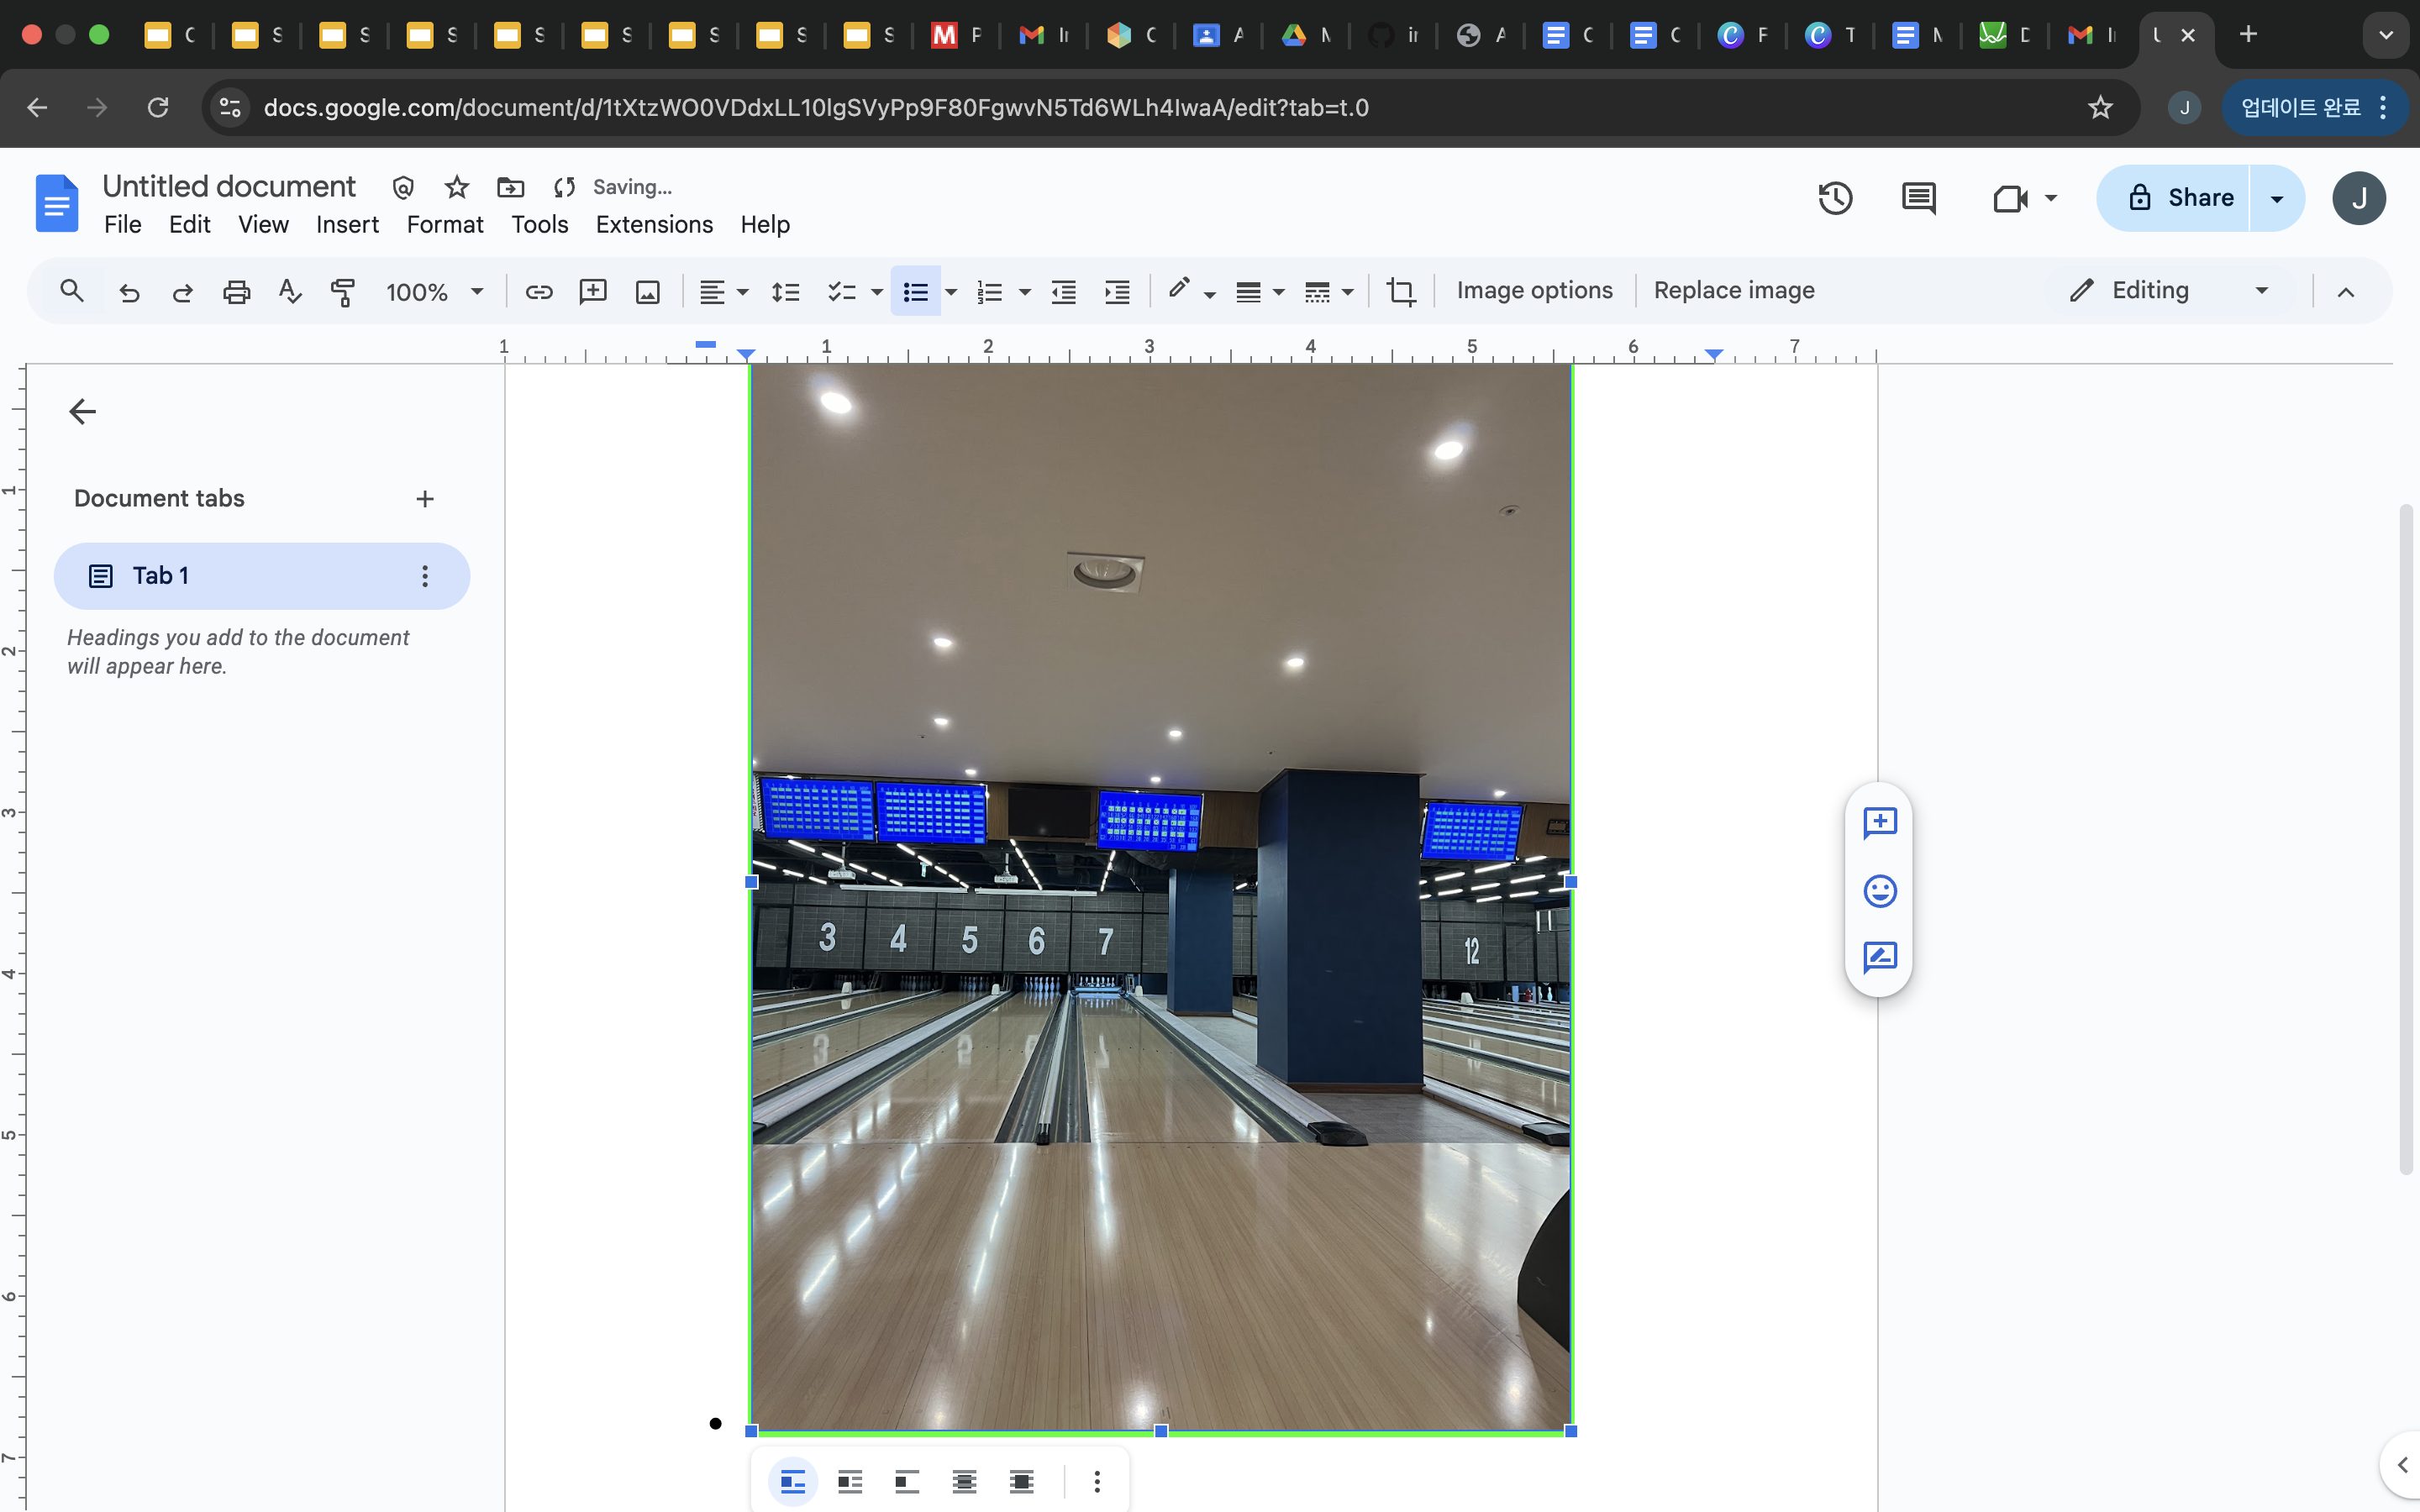Select the wrap text image layout
Viewport: 2420px width, 1512px height.
pyautogui.click(x=850, y=1481)
